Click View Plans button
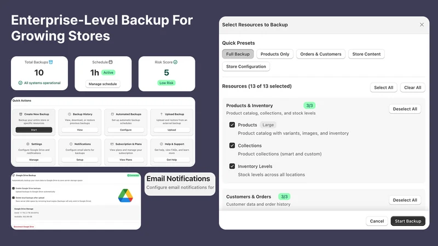The height and width of the screenshot is (246, 438). pos(126,160)
